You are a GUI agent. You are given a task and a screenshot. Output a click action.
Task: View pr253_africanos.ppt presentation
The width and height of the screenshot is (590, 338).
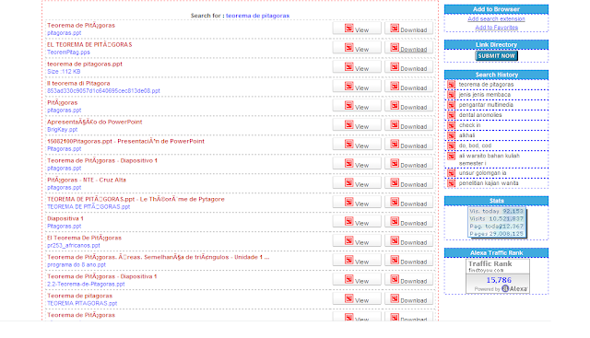357,241
